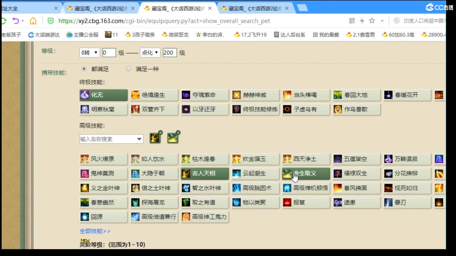Click the minimum level input field
456x256 pixels.
109,53
